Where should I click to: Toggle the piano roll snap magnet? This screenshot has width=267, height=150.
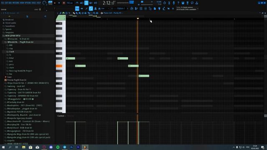(x=63, y=13)
